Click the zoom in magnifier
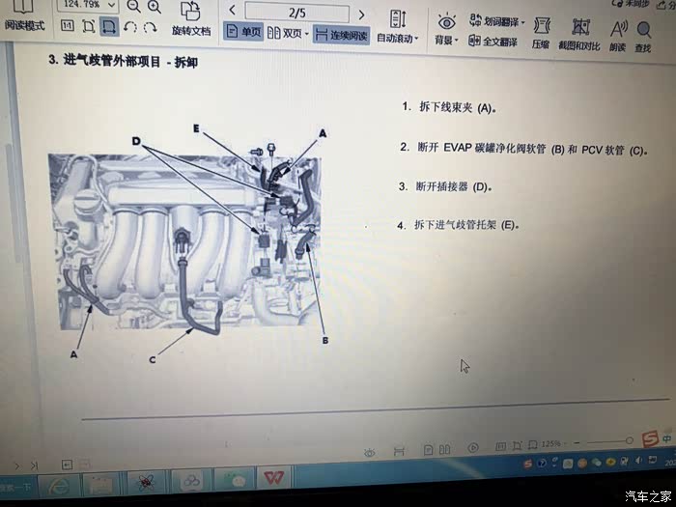Image resolution: width=676 pixels, height=507 pixels. click(155, 7)
